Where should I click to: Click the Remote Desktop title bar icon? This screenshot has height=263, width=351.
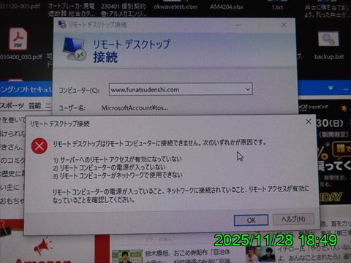pyautogui.click(x=62, y=24)
